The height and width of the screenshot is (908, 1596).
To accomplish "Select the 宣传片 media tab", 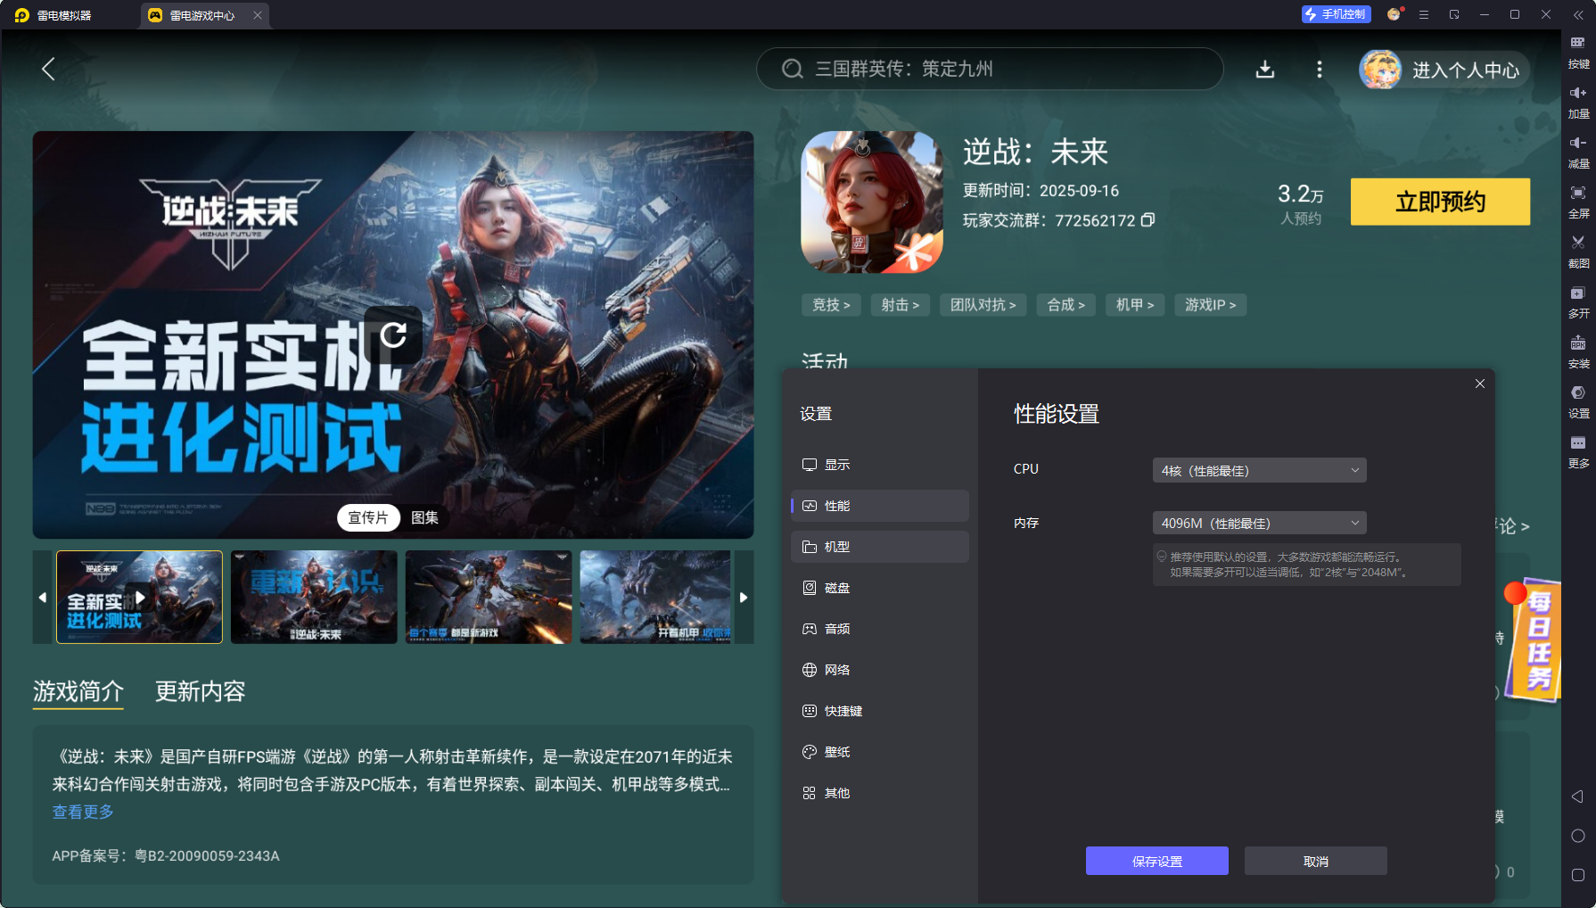I will pos(368,517).
